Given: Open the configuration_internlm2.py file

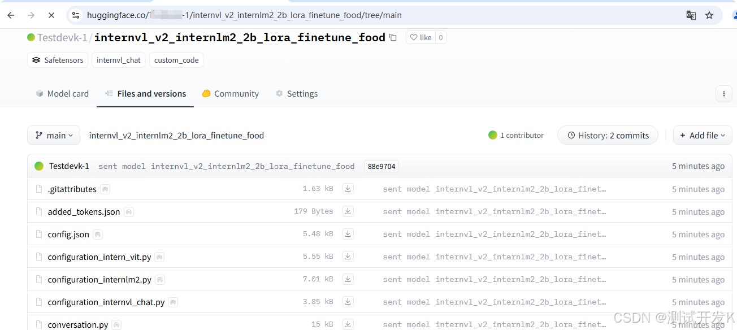Looking at the screenshot, I should tap(99, 280).
